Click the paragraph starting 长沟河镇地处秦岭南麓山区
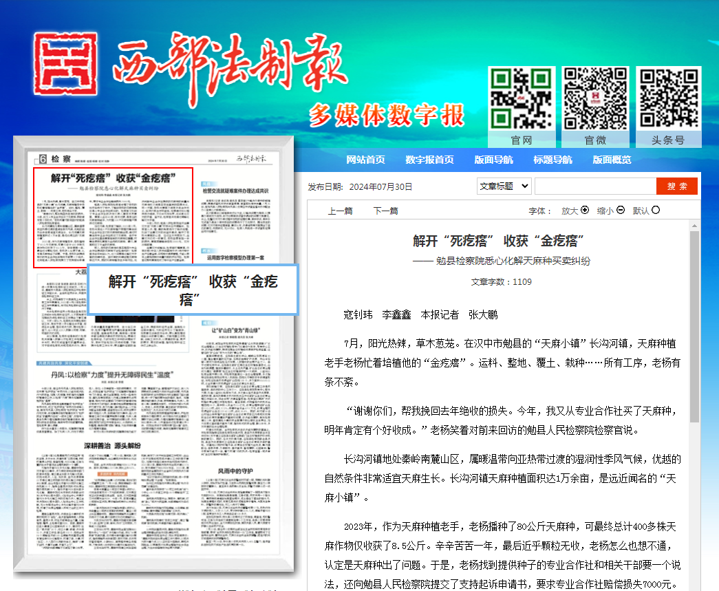719x591 pixels. click(x=502, y=478)
